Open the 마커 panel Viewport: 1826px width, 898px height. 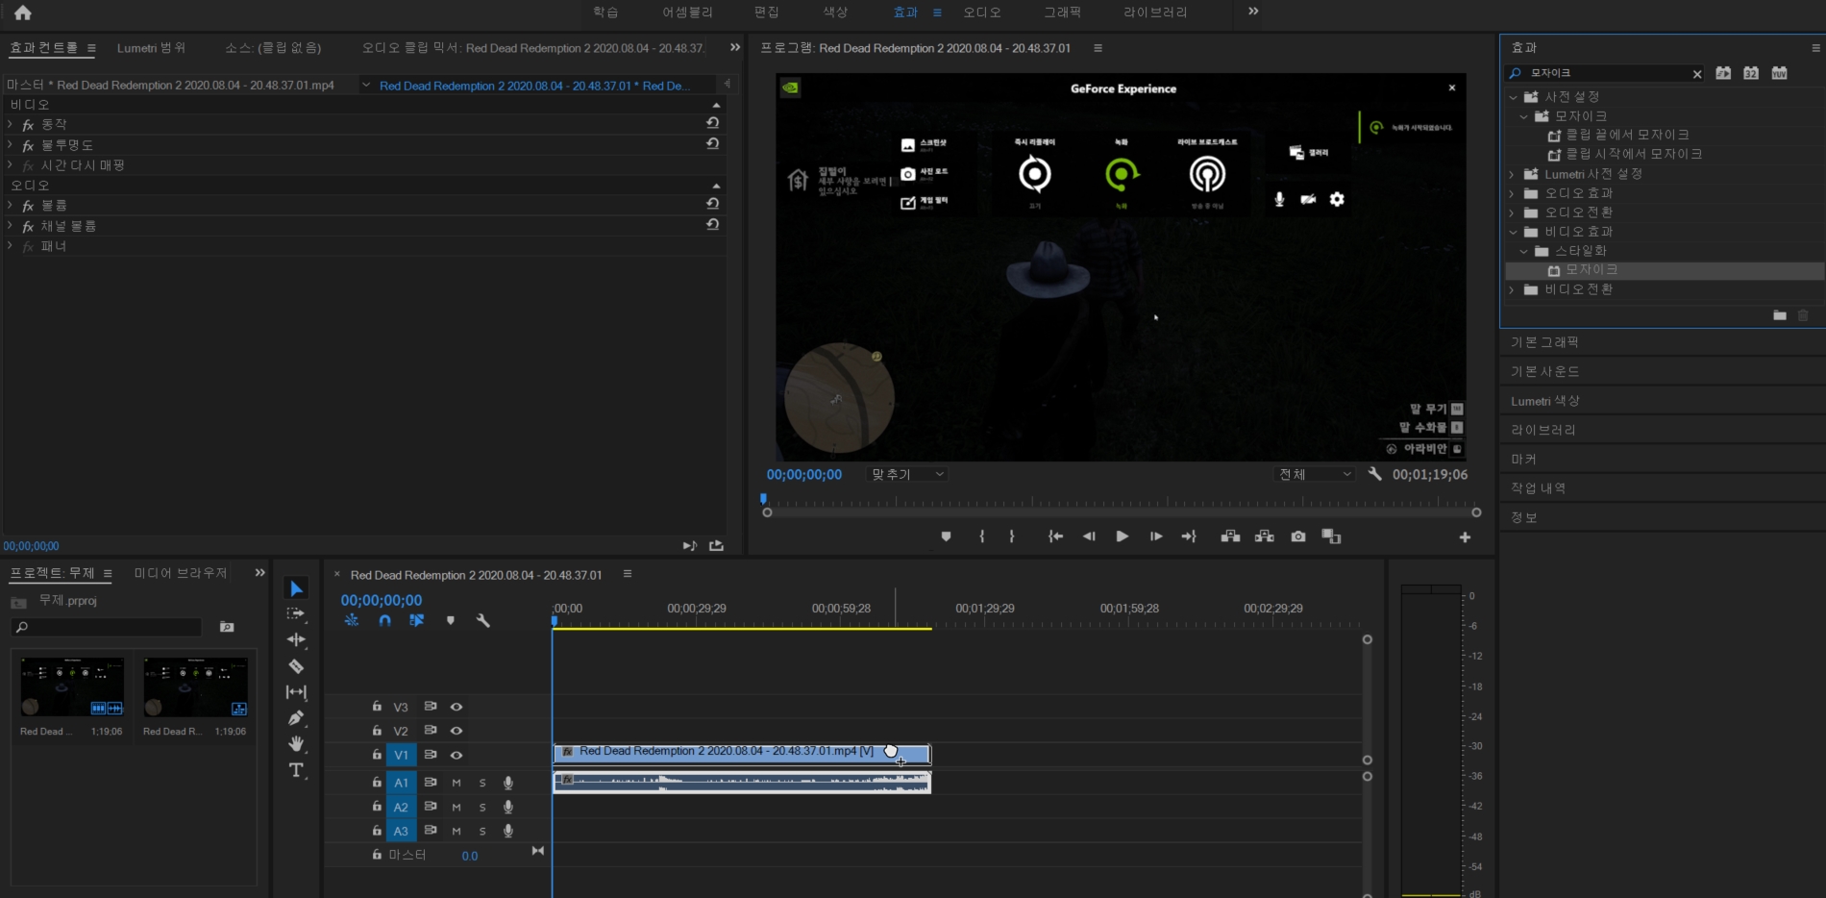[x=1523, y=460]
